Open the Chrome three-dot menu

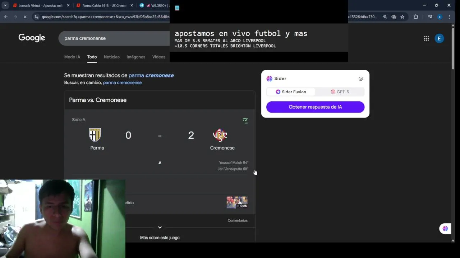[x=449, y=17]
